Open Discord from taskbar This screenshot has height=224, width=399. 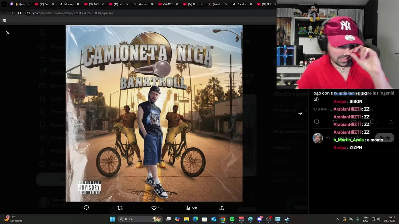click(260, 219)
